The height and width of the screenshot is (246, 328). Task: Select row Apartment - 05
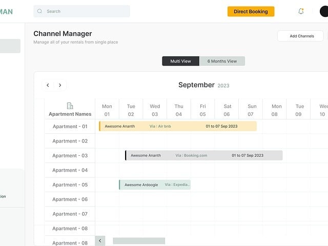[70, 184]
